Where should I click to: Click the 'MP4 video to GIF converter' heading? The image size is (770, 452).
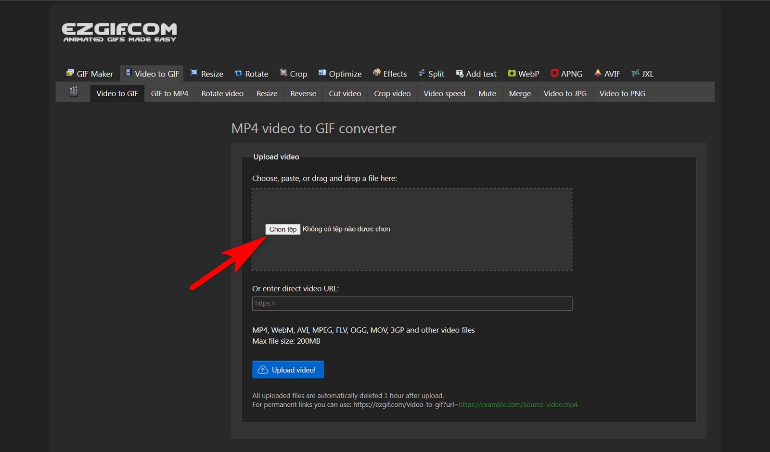314,129
